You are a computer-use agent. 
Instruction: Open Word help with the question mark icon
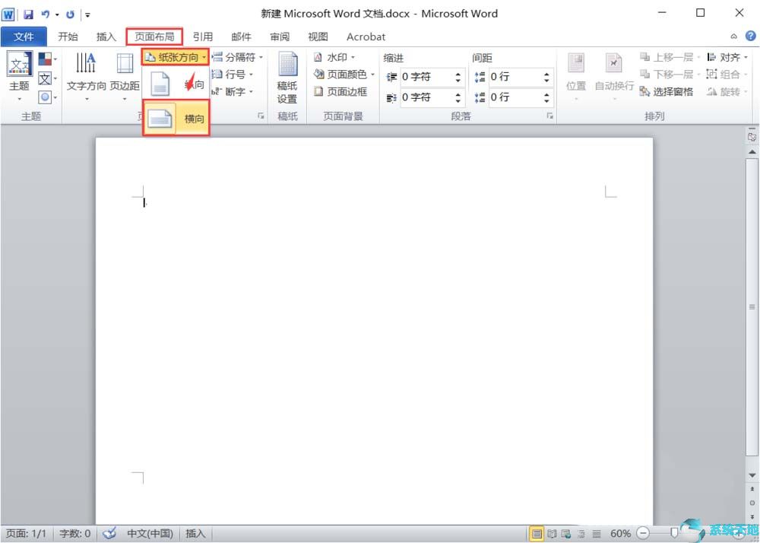750,36
